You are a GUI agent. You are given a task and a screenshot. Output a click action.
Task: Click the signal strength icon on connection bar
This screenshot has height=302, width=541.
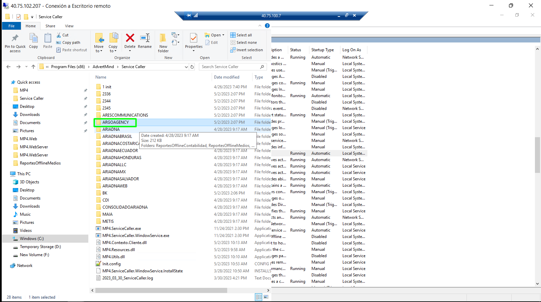[196, 16]
